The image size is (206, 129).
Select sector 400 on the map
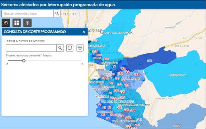click(x=106, y=59)
